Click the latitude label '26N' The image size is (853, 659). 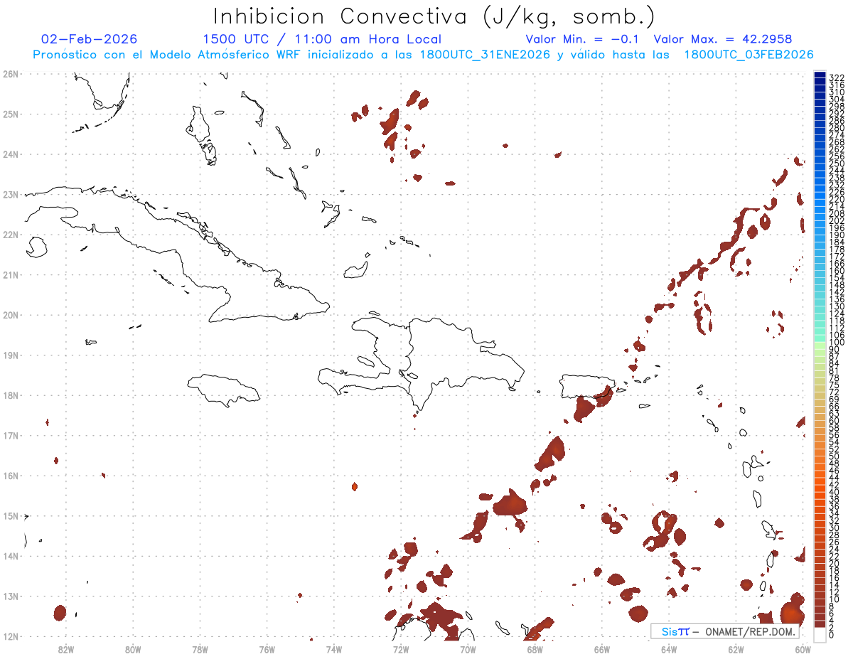[10, 74]
